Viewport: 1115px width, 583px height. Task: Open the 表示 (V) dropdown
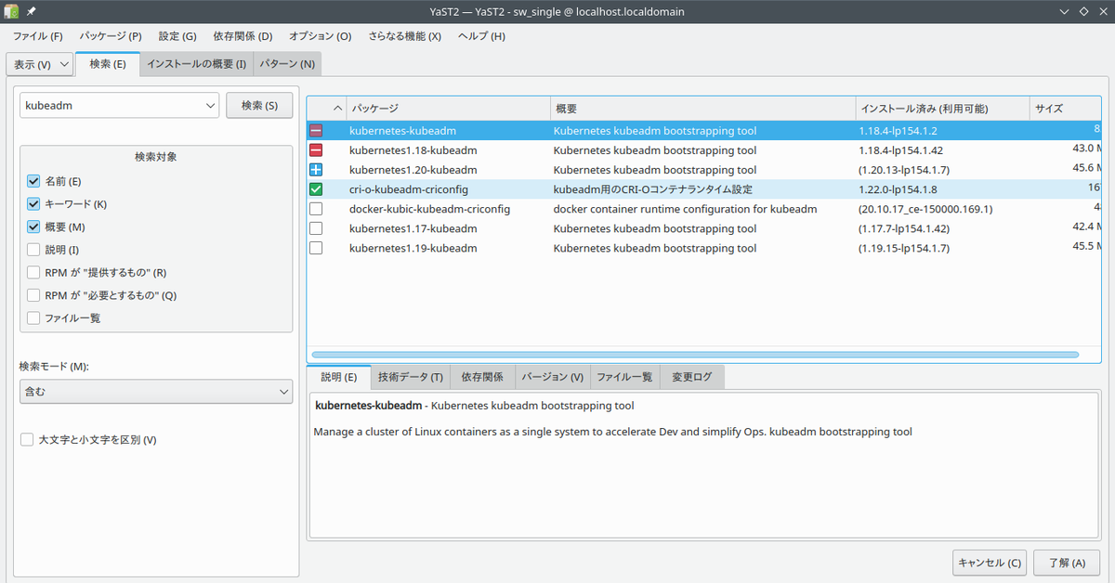point(39,64)
